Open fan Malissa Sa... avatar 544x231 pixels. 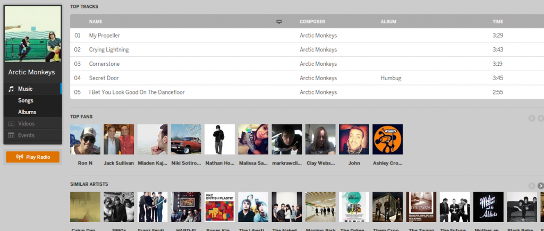click(x=253, y=140)
